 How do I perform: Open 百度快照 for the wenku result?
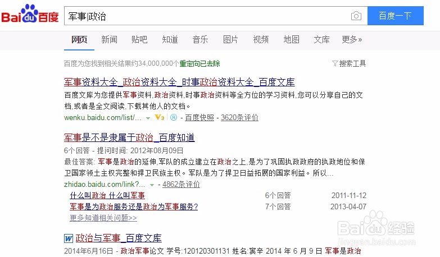tap(199, 117)
